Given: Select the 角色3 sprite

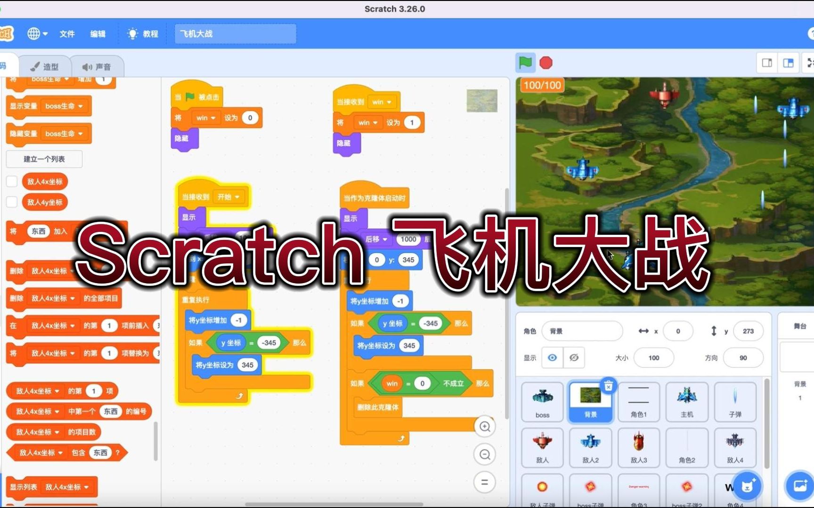Looking at the screenshot, I should pyautogui.click(x=639, y=491).
